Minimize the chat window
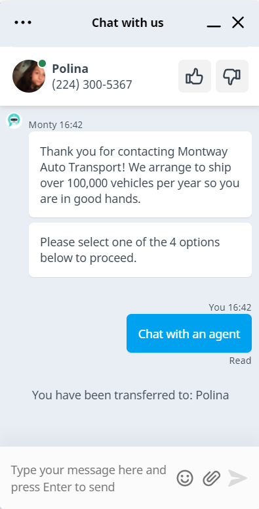The width and height of the screenshot is (259, 509). (x=214, y=24)
